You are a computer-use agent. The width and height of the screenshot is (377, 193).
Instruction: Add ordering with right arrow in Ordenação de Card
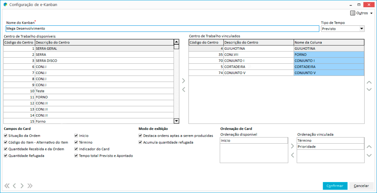click(293, 146)
